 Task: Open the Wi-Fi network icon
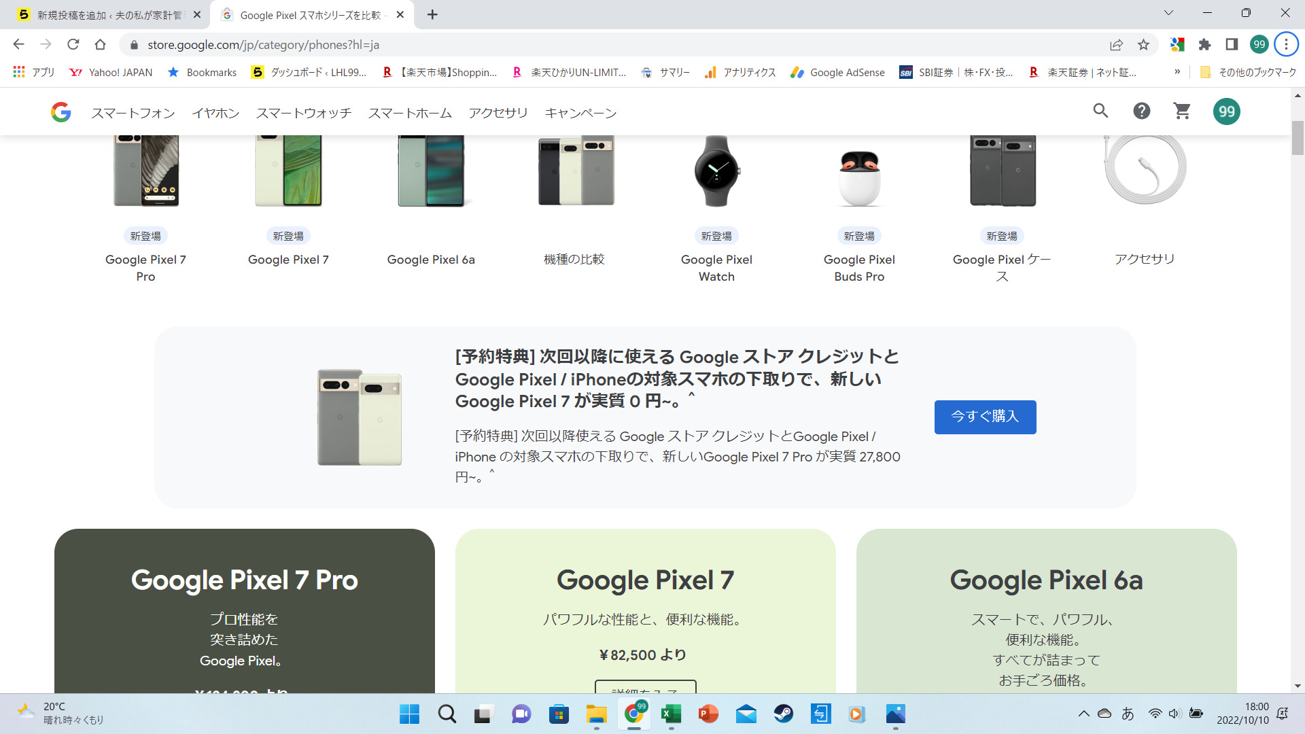click(1155, 714)
